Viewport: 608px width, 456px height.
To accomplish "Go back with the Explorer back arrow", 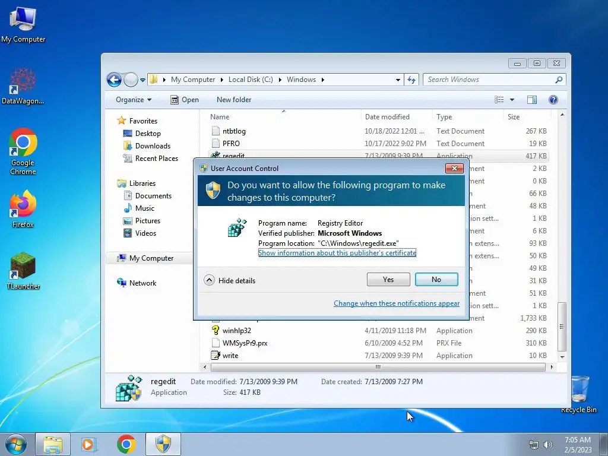I will pyautogui.click(x=114, y=80).
